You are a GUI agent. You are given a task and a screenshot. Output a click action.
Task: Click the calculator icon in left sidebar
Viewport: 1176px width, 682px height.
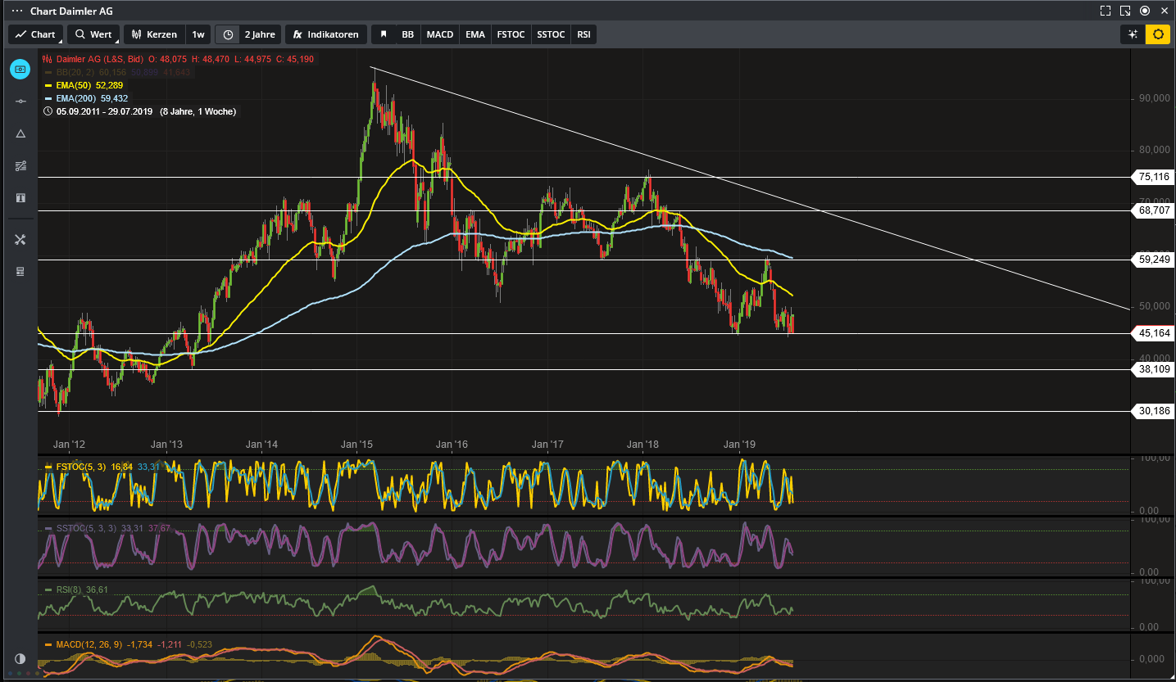pos(20,272)
